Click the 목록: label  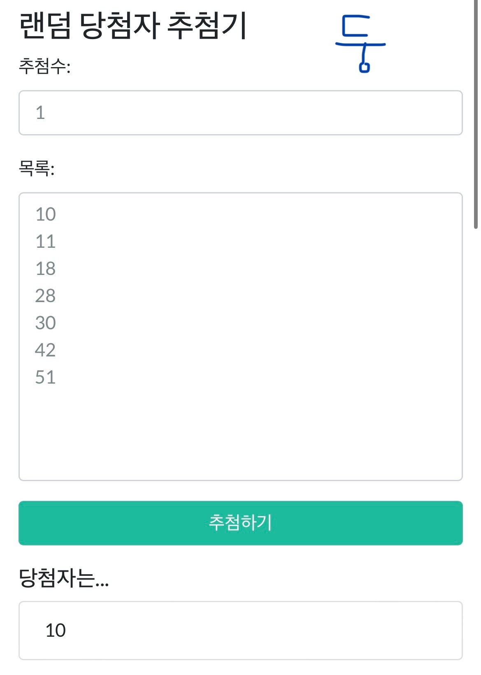(37, 168)
